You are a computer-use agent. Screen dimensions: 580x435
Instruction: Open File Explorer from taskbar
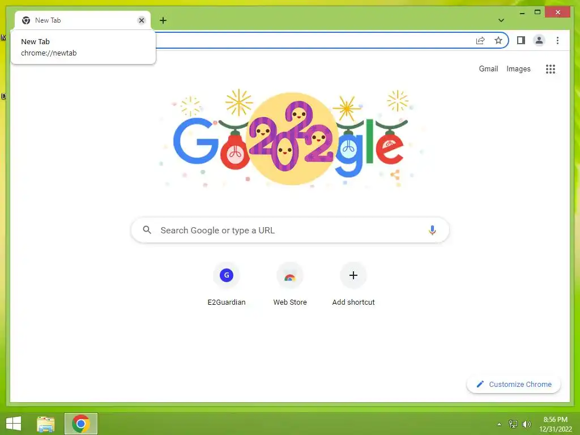[46, 424]
